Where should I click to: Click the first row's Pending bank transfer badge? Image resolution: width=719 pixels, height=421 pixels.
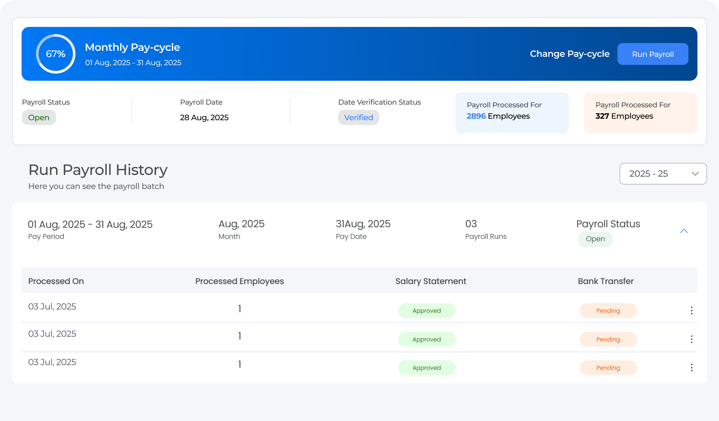[608, 311]
